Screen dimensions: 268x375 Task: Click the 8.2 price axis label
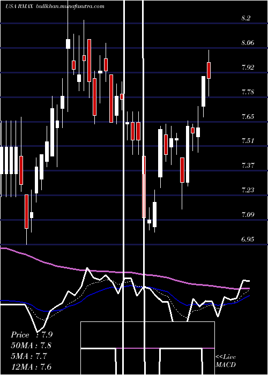point(245,18)
